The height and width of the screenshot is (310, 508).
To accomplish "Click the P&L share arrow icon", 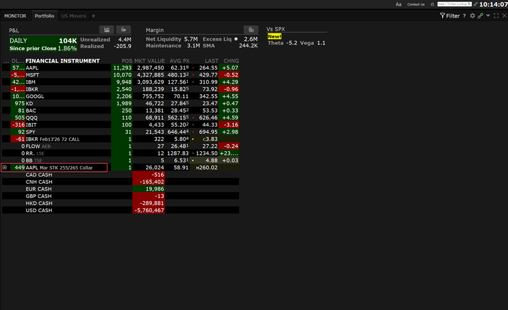I will click(123, 30).
